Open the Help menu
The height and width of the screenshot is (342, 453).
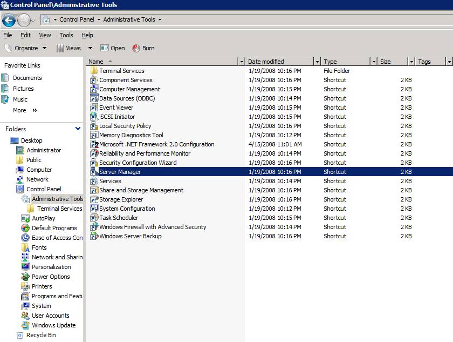tap(87, 35)
